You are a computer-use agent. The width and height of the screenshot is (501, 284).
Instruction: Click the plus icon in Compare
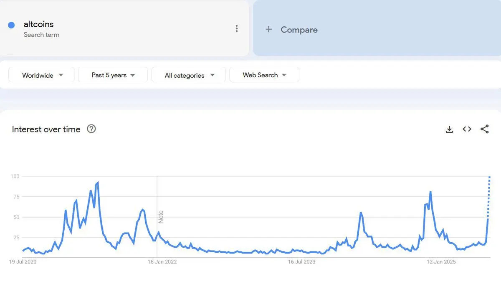(x=269, y=29)
